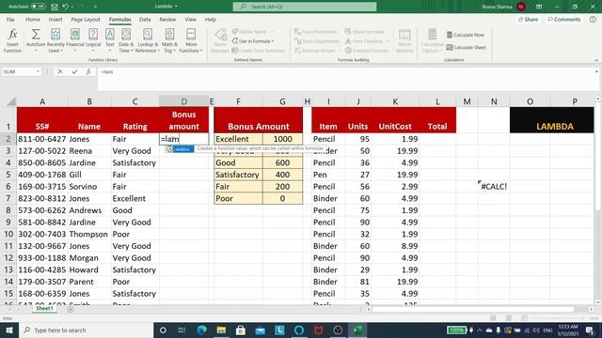Screen dimensions: 602x338
Task: Click Evaluate Formula
Action: point(367,51)
